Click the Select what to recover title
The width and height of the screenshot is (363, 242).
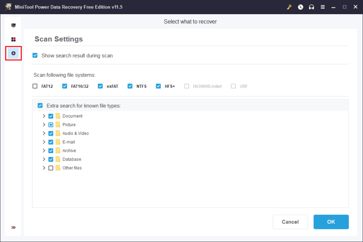point(190,22)
